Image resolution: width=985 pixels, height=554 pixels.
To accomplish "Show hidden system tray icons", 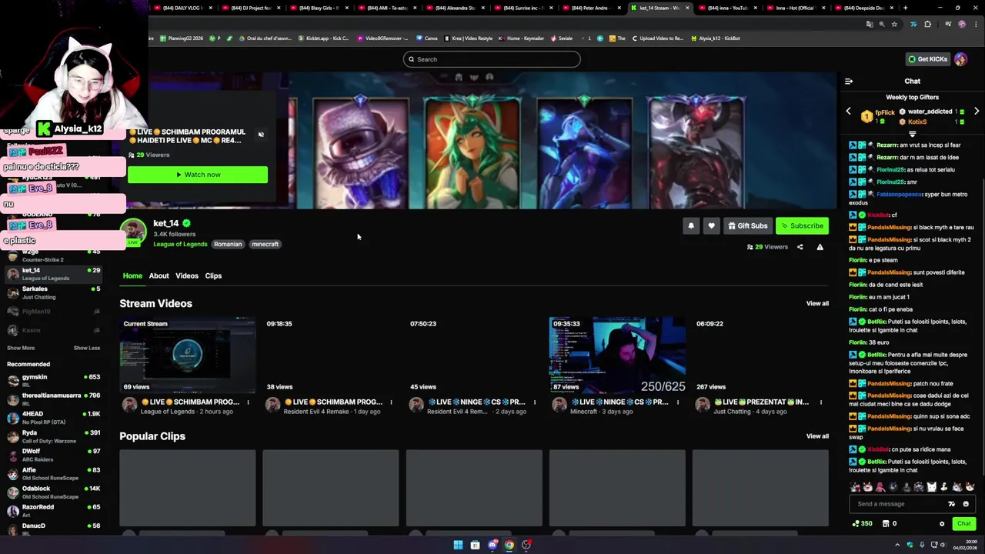I will [x=897, y=545].
